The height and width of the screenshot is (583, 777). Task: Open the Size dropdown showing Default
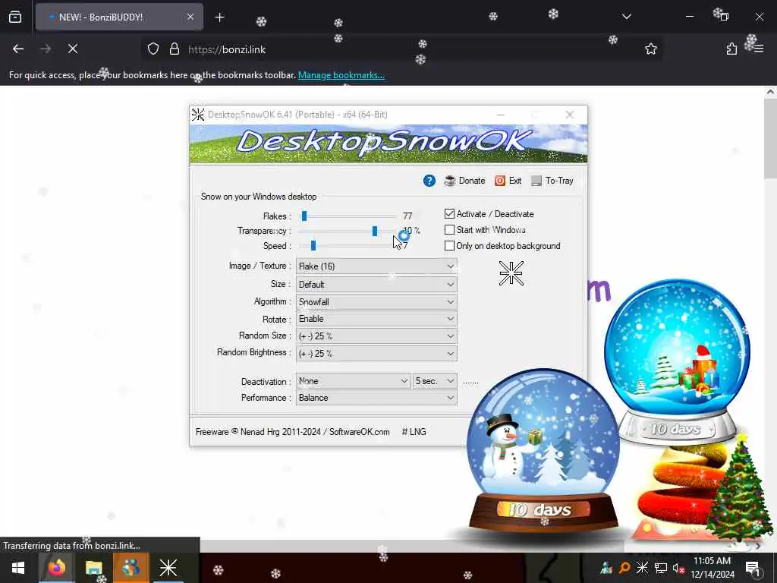376,285
